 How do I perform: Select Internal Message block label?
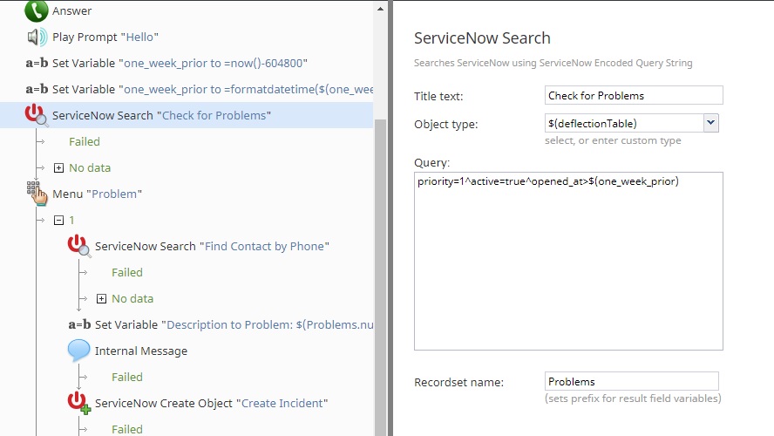point(141,351)
